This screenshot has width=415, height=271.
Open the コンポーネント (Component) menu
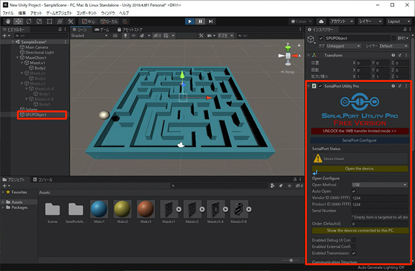coord(86,13)
